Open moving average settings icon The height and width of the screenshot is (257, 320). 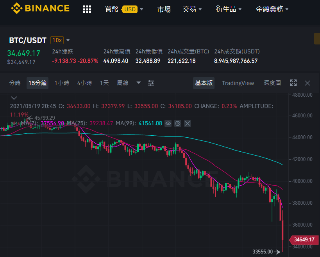point(178,123)
